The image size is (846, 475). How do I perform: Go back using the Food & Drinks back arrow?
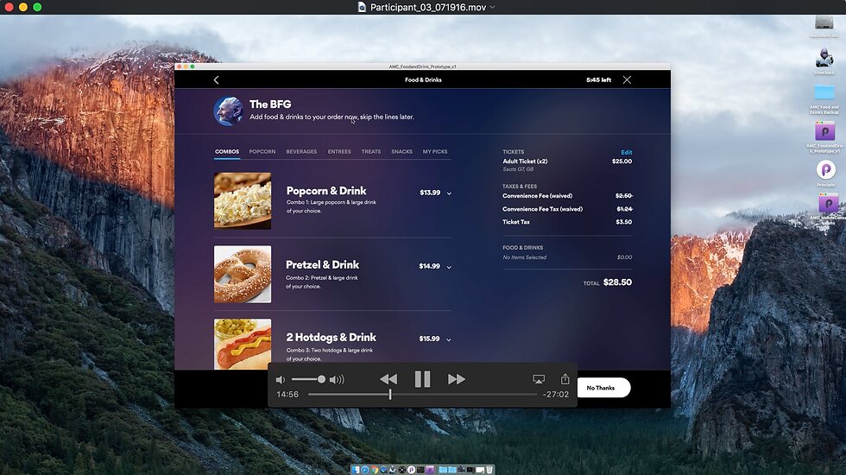point(217,79)
